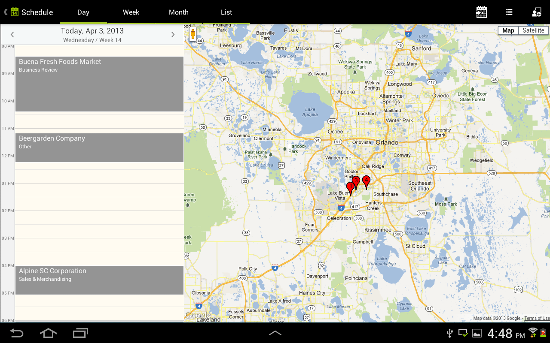Tap the USB connection status icon
This screenshot has height=343, width=550.
450,333
